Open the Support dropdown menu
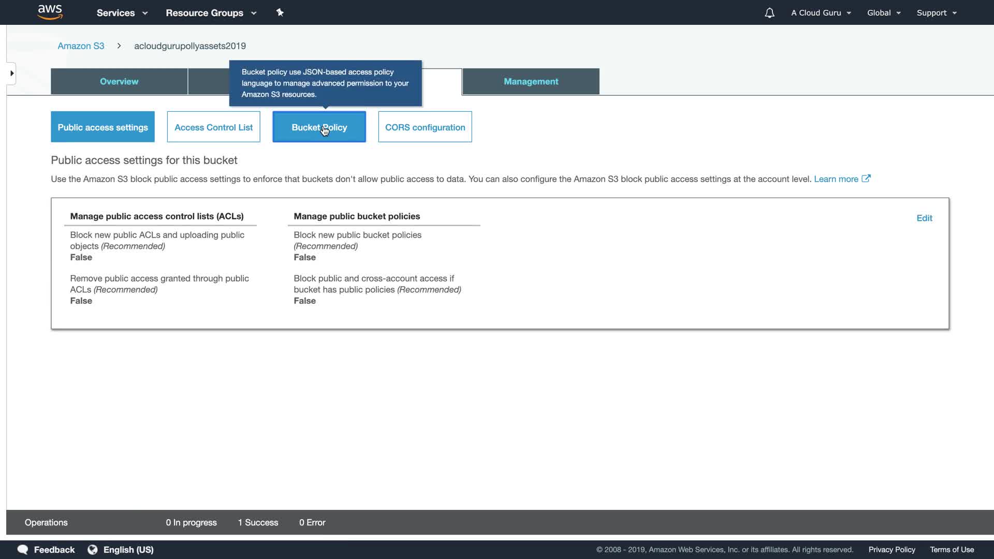This screenshot has height=559, width=994. point(936,13)
